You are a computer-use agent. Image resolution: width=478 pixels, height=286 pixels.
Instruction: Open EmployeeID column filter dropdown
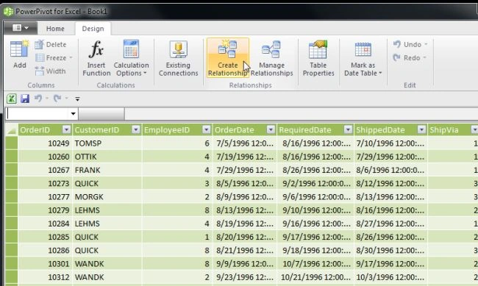[207, 130]
